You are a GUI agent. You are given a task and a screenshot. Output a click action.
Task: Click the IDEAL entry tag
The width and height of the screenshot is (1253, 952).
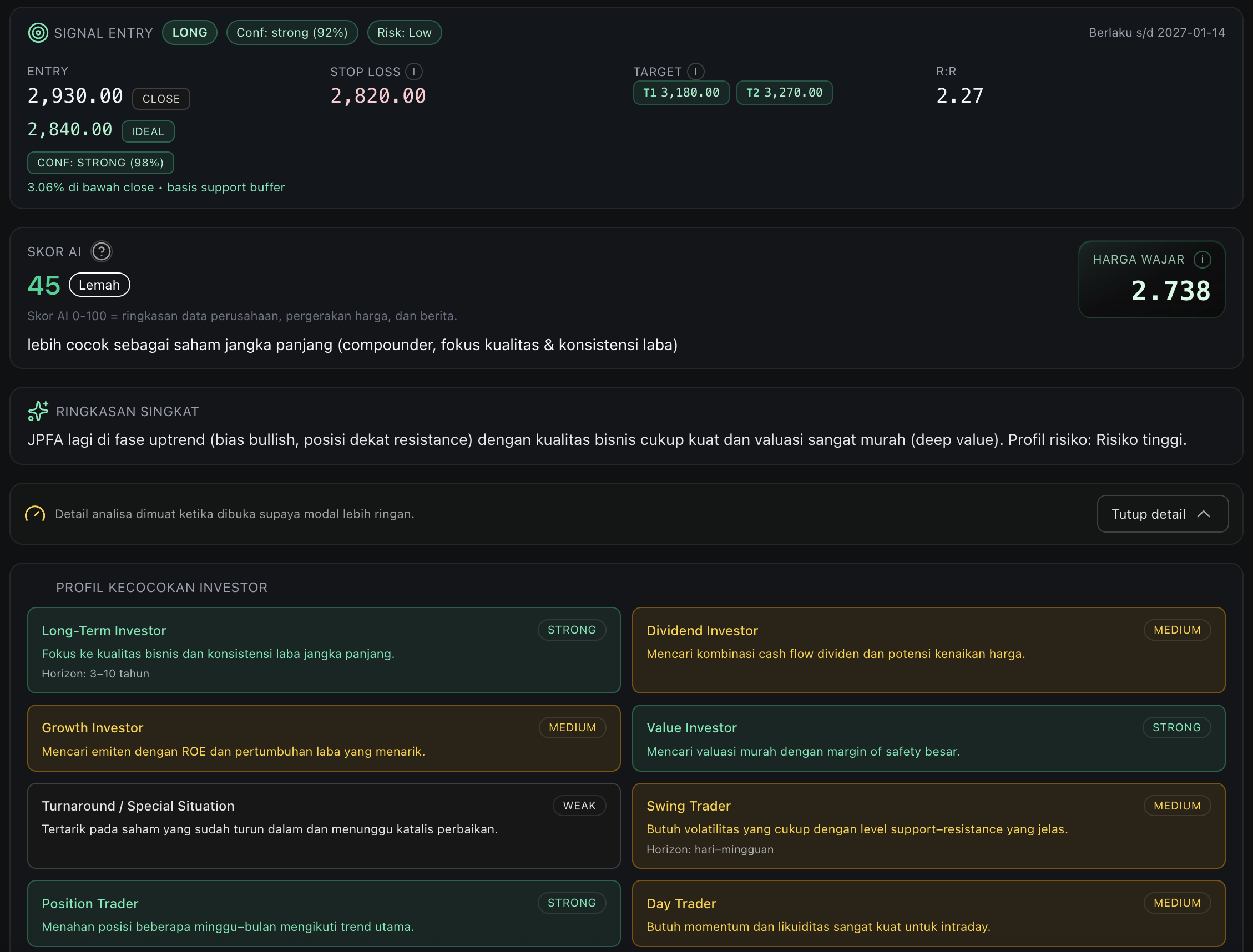(x=148, y=131)
